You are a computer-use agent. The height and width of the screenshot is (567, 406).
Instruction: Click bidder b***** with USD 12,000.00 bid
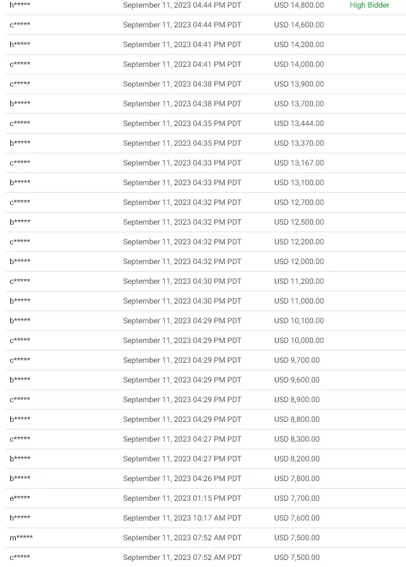tap(20, 262)
